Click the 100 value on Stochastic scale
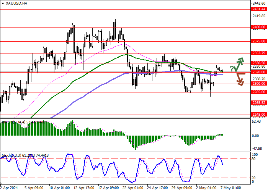Screen dimensions: 268x191 click(255, 155)
